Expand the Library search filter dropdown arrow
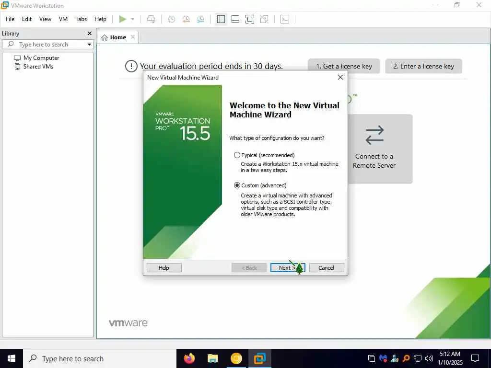 [89, 45]
